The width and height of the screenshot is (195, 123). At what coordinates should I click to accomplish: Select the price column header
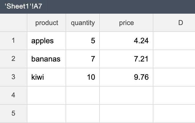click(x=126, y=23)
